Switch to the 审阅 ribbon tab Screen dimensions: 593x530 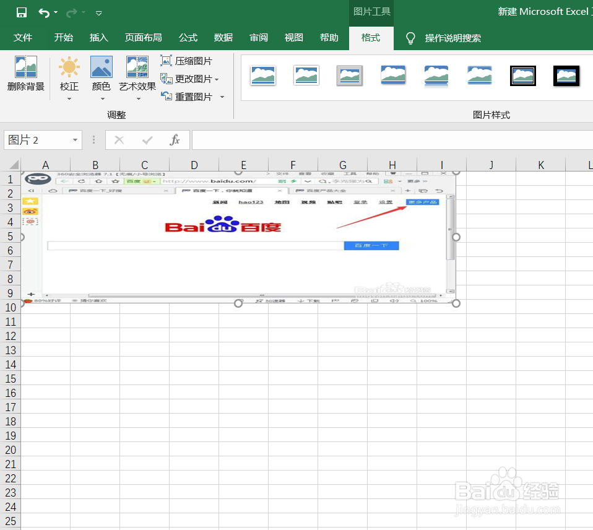pos(259,37)
